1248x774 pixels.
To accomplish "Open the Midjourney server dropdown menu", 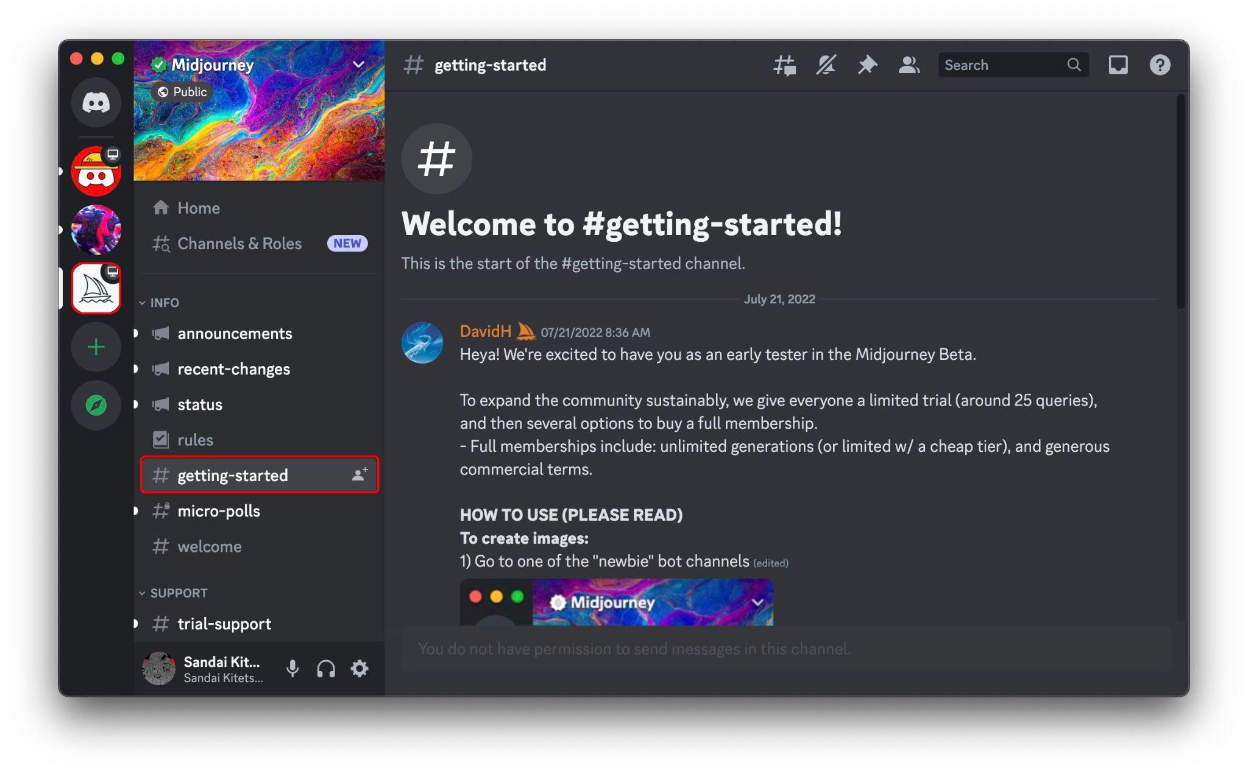I will 358,65.
